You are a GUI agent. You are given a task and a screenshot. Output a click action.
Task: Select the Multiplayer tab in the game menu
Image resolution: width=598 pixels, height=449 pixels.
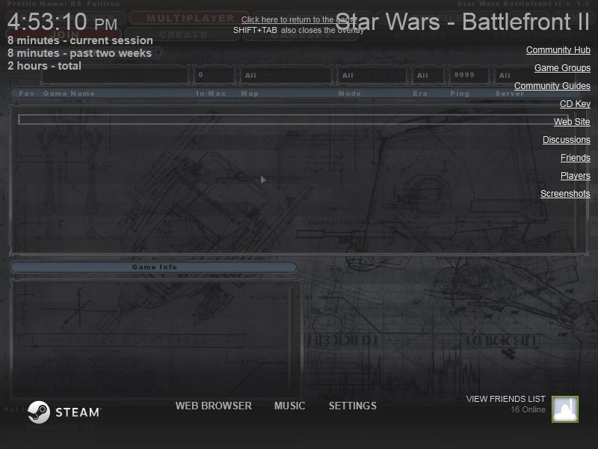coord(190,18)
